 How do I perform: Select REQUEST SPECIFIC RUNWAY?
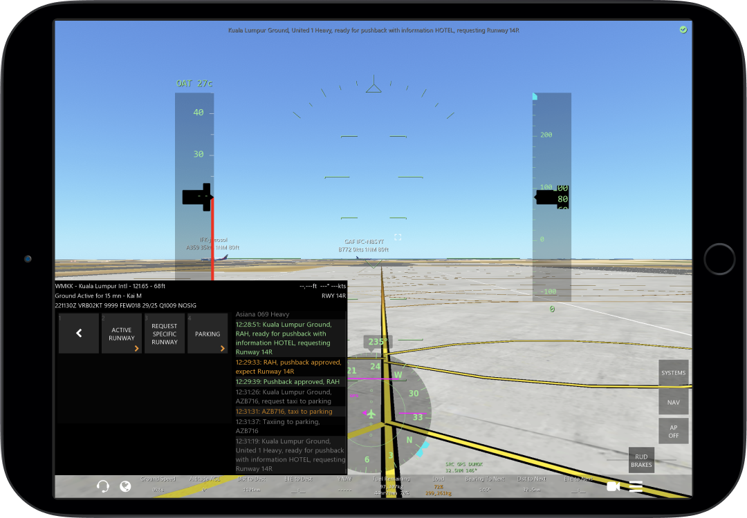tap(165, 334)
